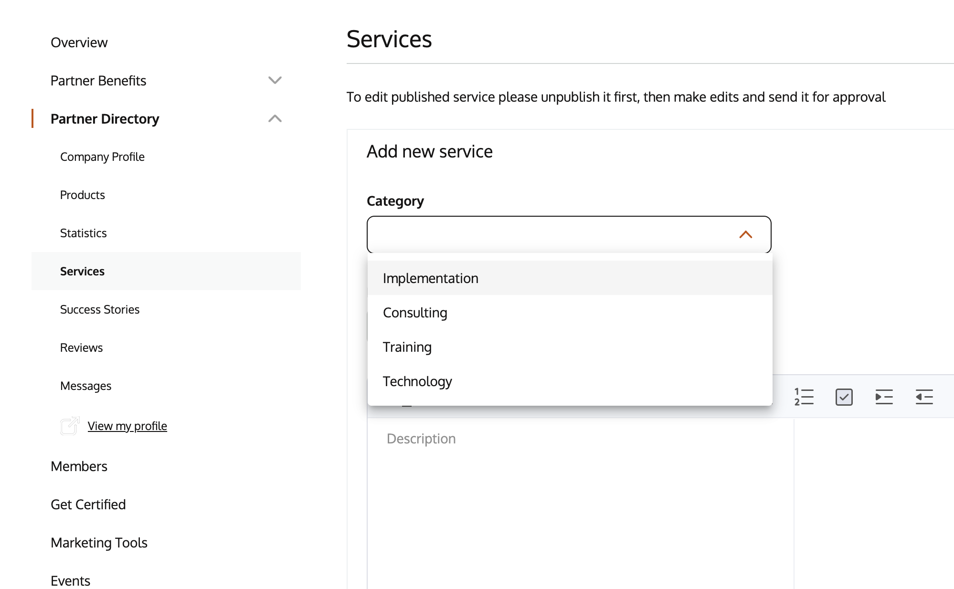Go to the Marketing Tools section
Viewport: 954px width, 589px height.
[99, 543]
